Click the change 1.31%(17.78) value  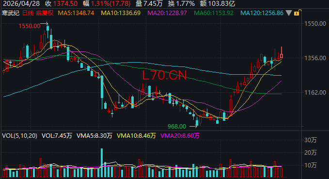coord(111,3)
